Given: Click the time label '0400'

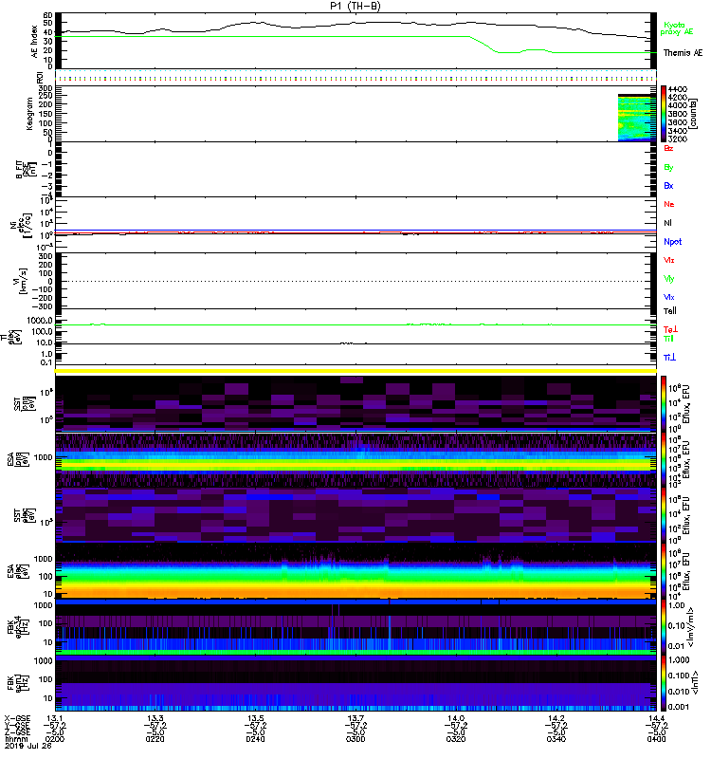Looking at the screenshot, I should 656,739.
